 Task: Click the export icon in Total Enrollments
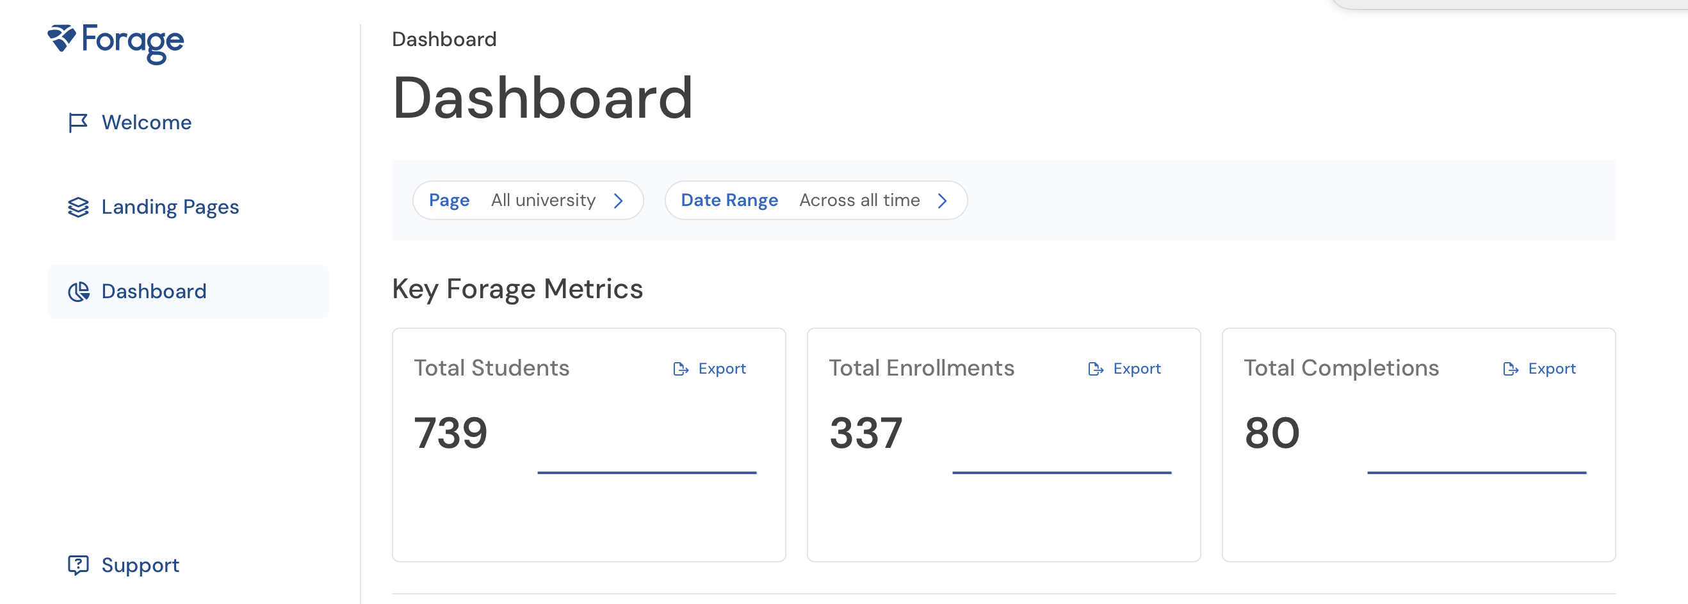pos(1096,369)
